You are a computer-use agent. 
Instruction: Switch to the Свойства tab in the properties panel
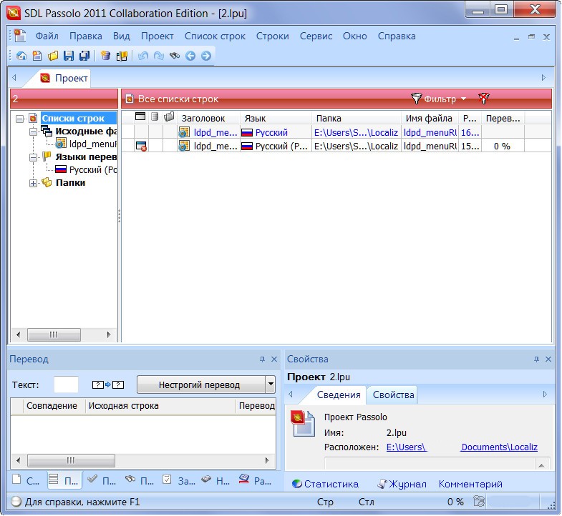coord(393,395)
